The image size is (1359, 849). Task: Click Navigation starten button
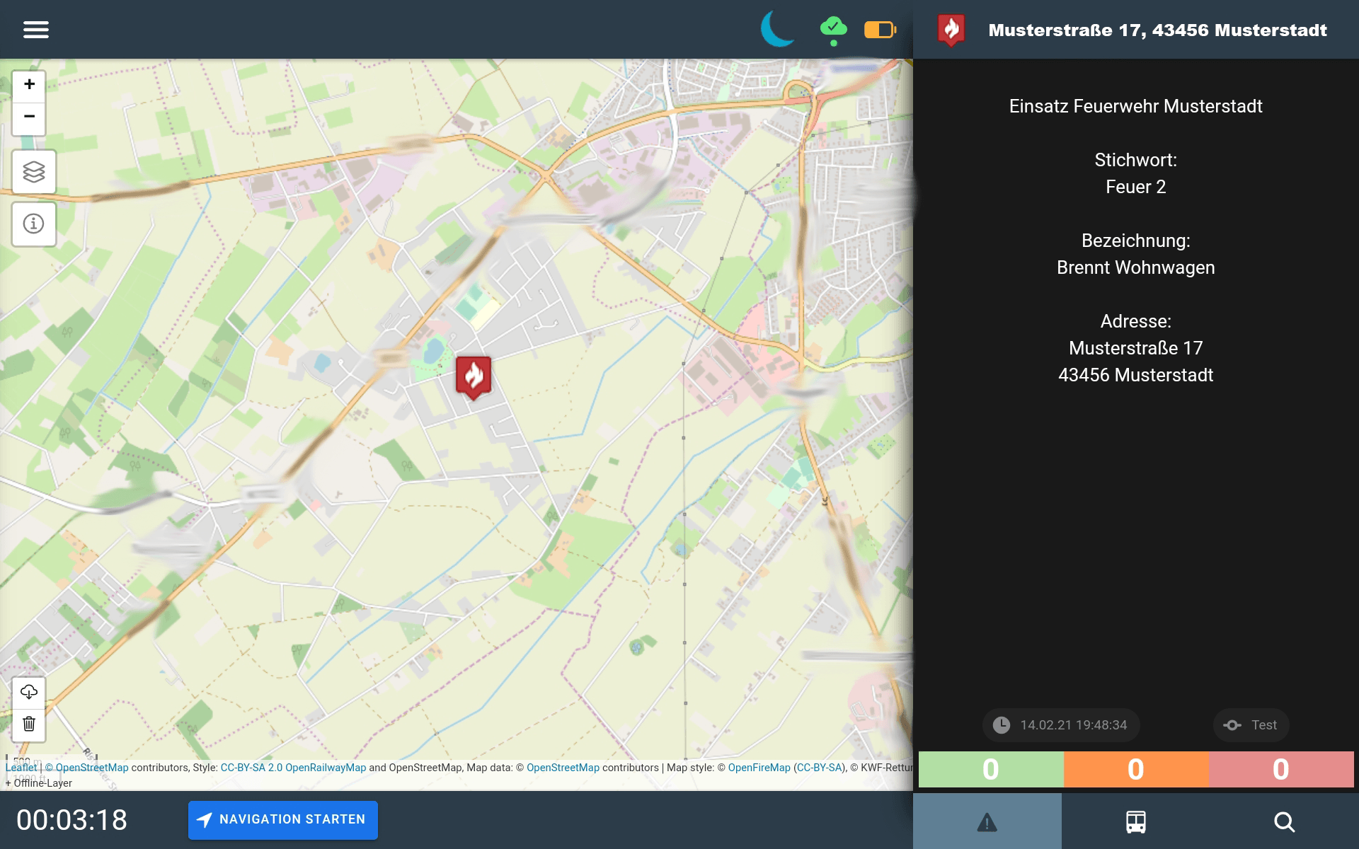click(x=282, y=819)
